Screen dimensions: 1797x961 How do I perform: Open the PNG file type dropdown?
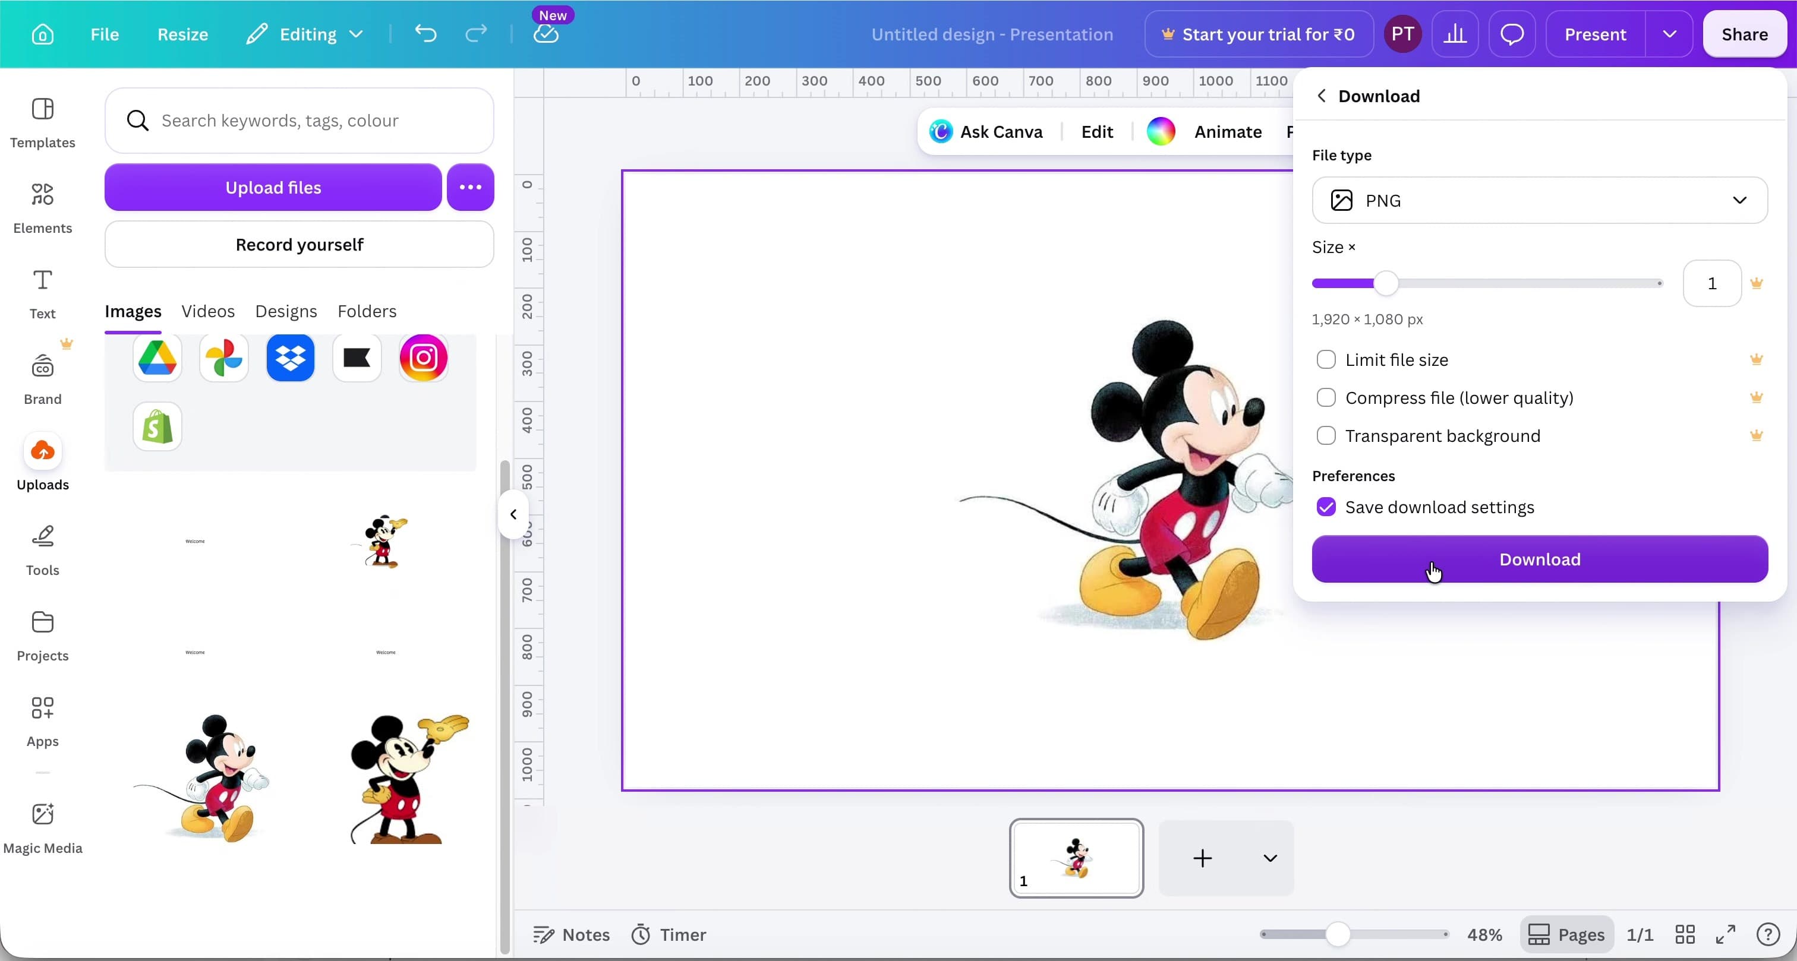pos(1539,200)
